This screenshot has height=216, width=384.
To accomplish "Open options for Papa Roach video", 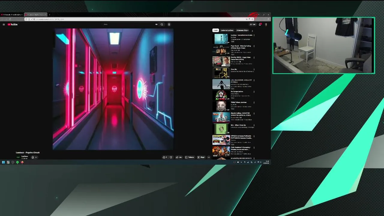I will [254, 46].
